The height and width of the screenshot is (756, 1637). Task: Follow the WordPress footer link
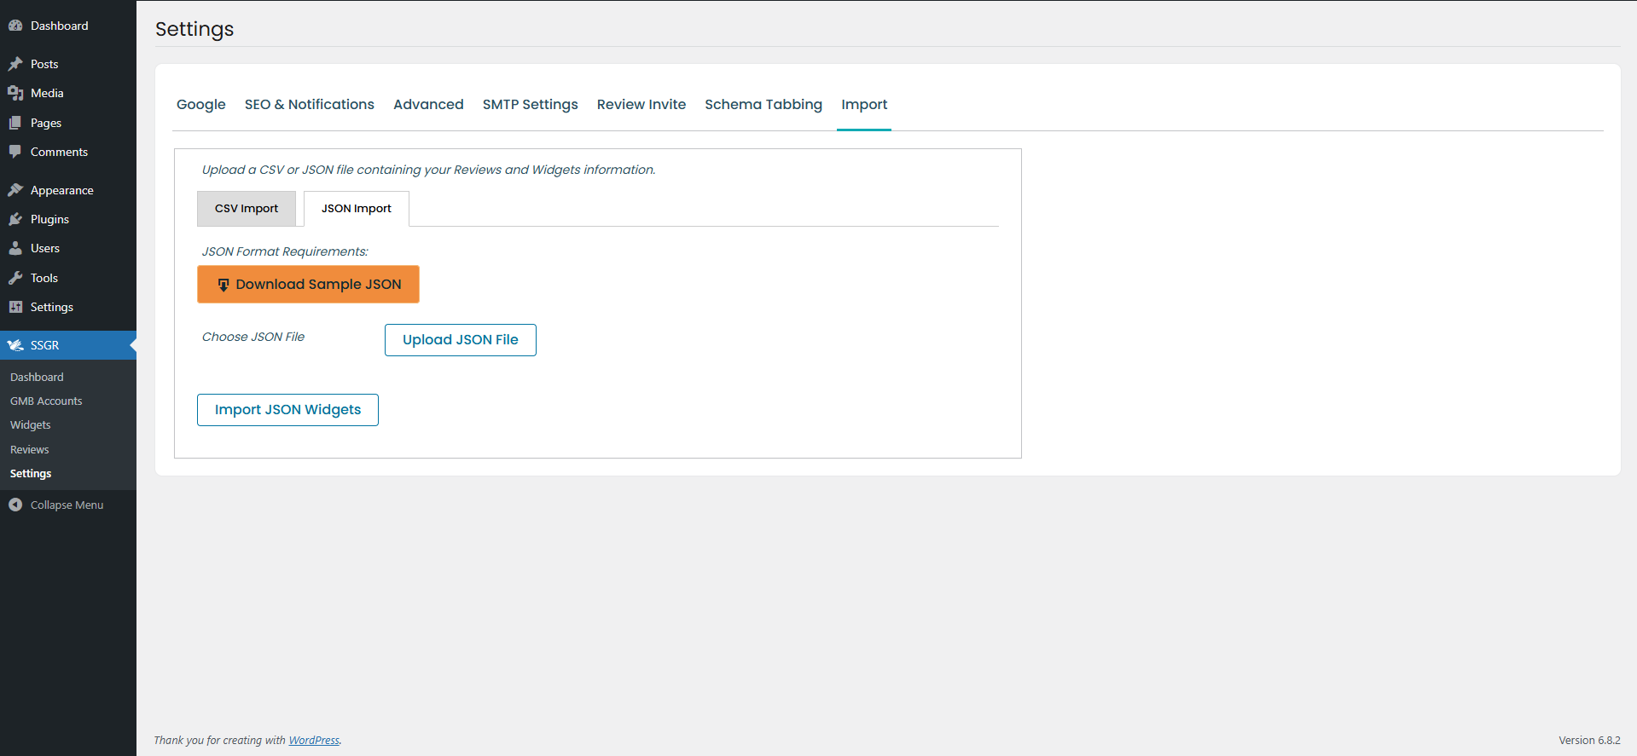(x=314, y=741)
